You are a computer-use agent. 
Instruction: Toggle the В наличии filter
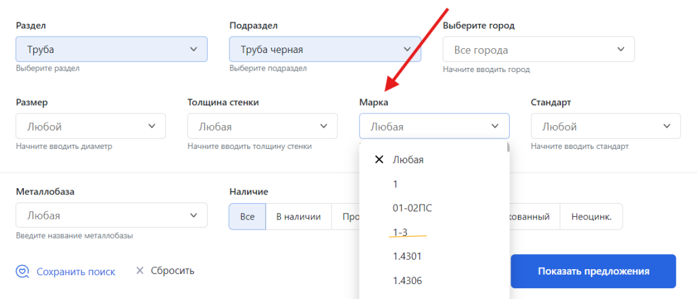[x=298, y=217]
